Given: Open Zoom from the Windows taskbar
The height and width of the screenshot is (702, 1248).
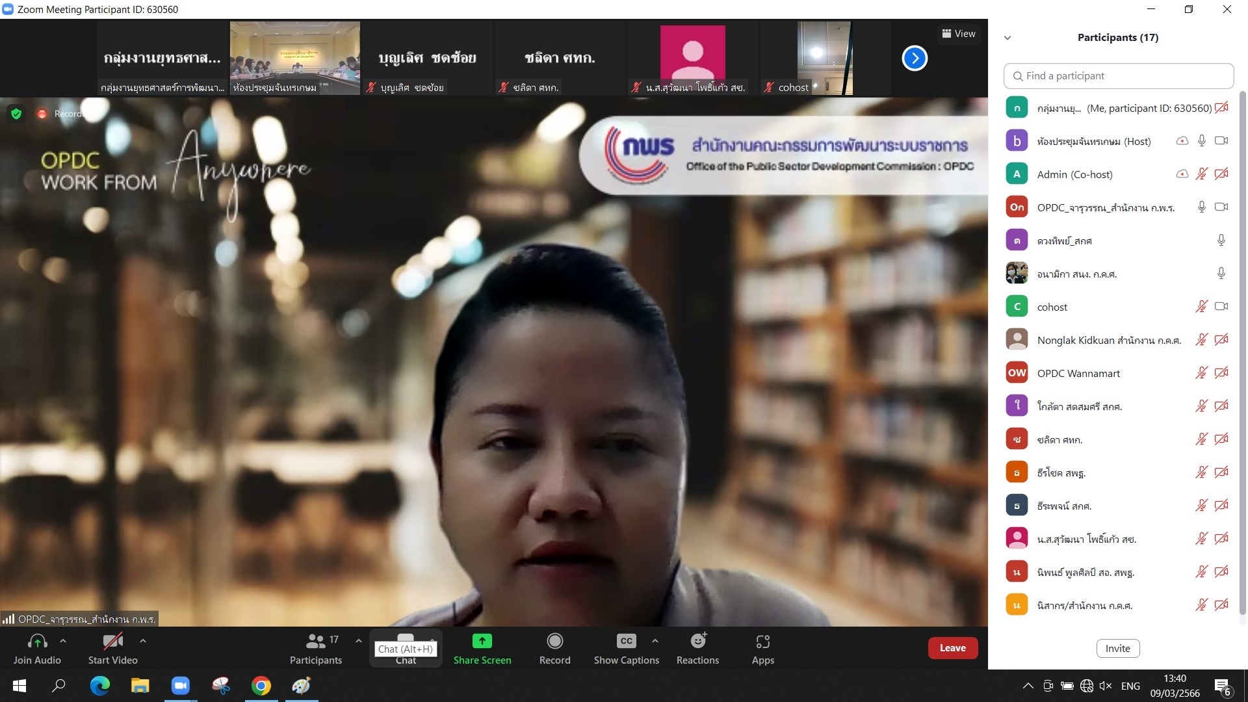Looking at the screenshot, I should pyautogui.click(x=180, y=685).
